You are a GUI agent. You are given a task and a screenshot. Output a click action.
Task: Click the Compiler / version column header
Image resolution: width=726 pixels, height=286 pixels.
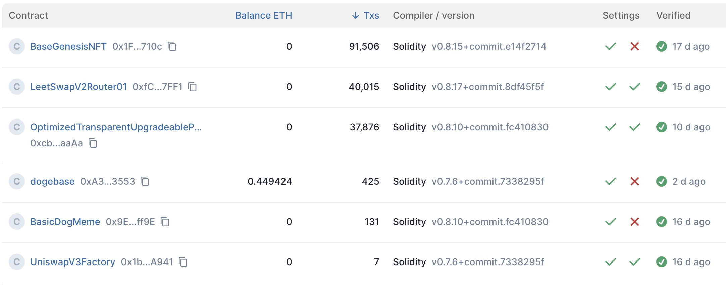point(433,15)
